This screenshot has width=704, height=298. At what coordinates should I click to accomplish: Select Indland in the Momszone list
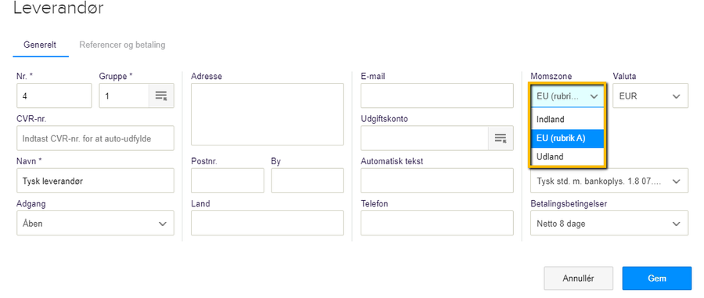tap(568, 120)
